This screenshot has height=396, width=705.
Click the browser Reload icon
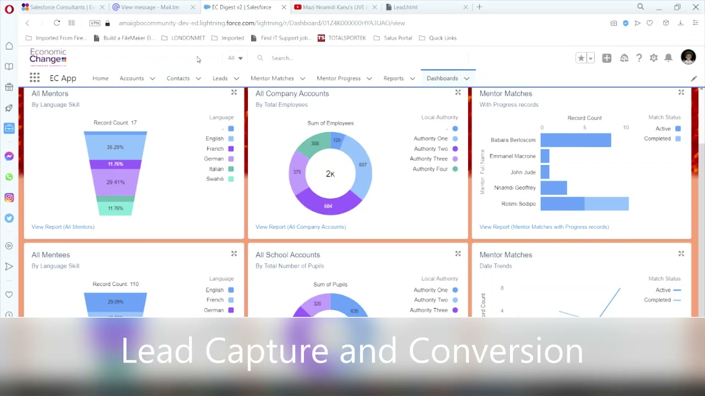57,23
